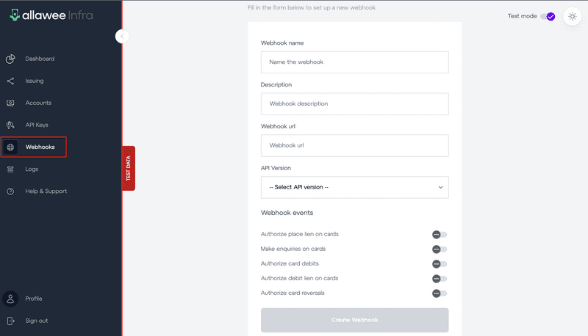Click the Help & Support question icon
The image size is (588, 336).
[x=10, y=191]
